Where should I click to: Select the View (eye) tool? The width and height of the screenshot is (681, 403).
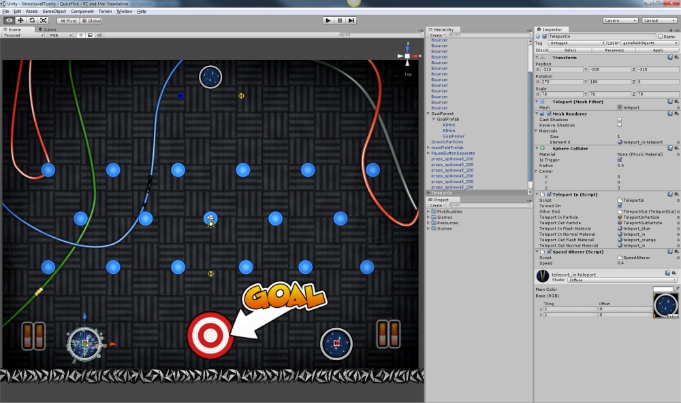9,20
